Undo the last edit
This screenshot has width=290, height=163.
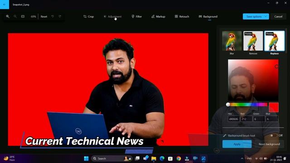tap(53, 16)
